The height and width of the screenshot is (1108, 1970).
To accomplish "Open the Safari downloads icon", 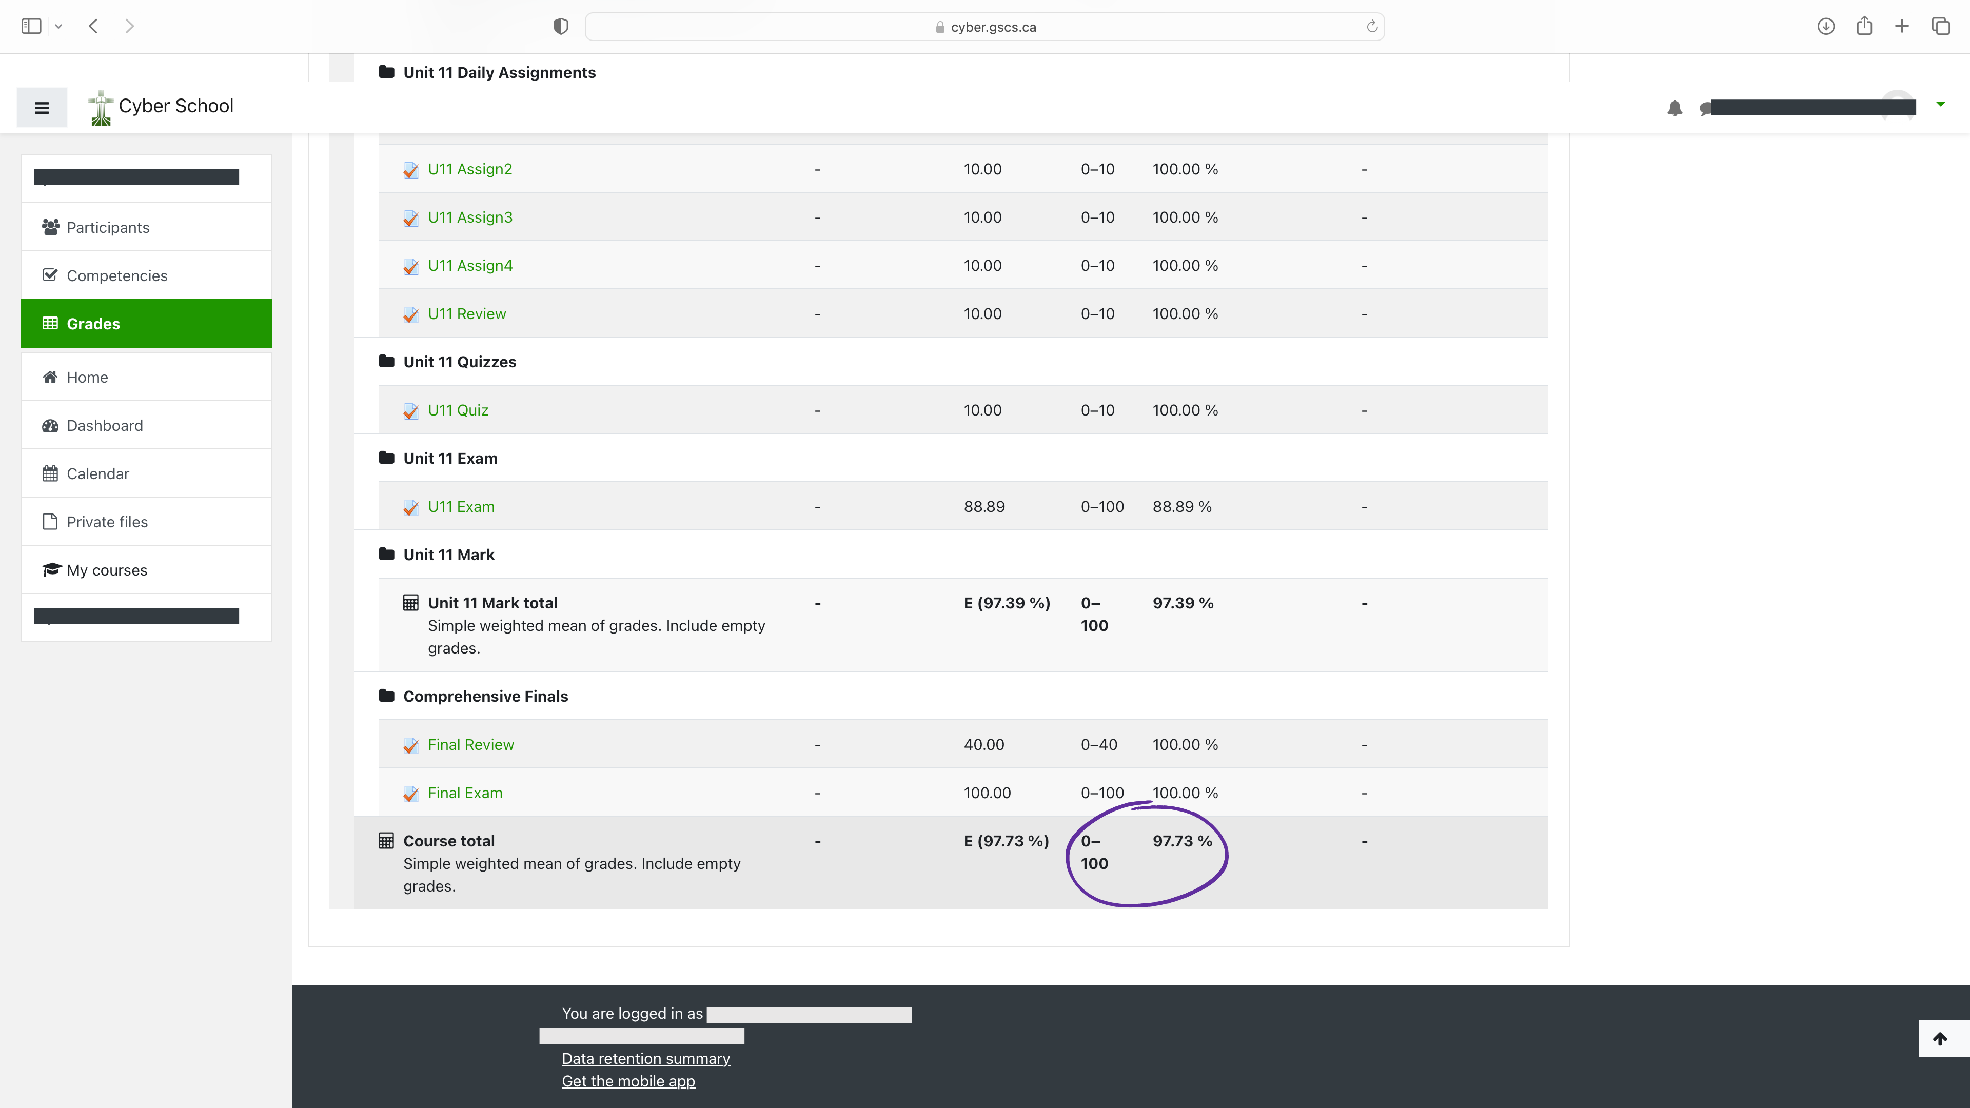I will coord(1825,26).
